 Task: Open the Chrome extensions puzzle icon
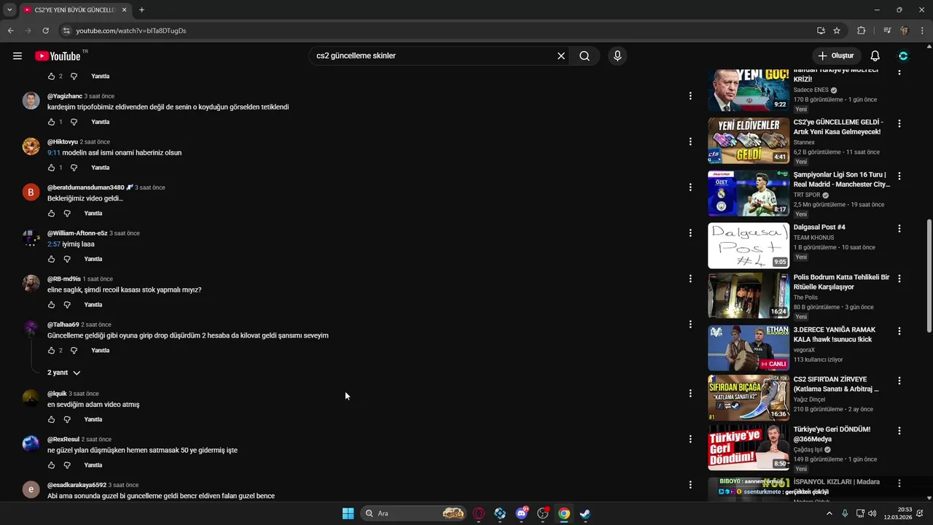(x=861, y=31)
